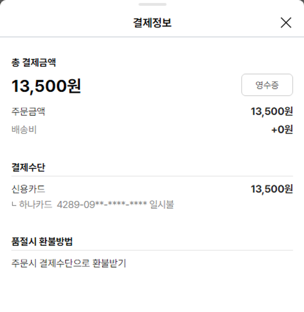Click the 신용카드 payment method label
The image size is (304, 312).
[x=28, y=189]
